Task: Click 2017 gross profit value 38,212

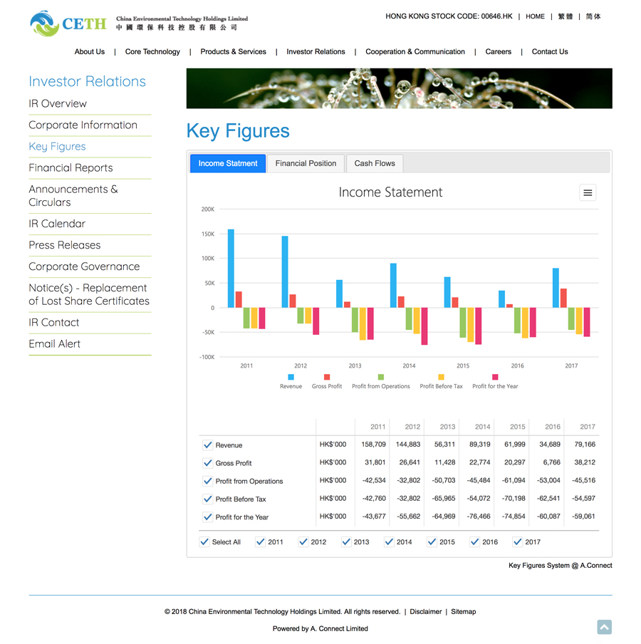Action: pos(584,462)
